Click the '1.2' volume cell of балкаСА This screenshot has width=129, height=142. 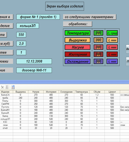point(97,95)
